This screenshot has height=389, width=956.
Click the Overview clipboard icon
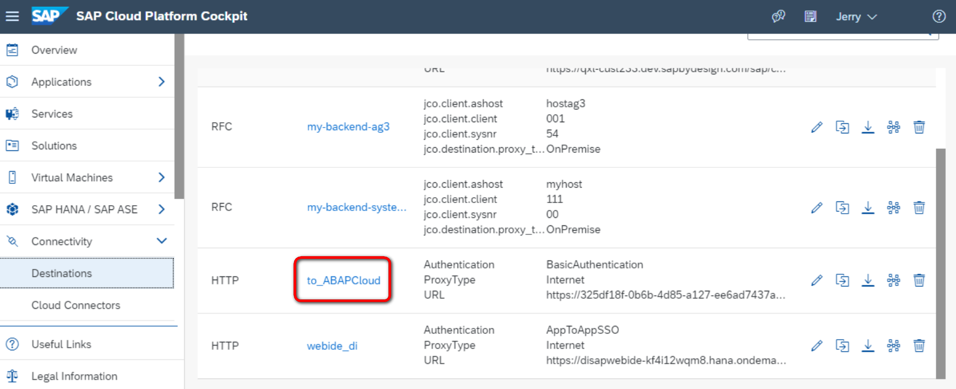(x=12, y=50)
